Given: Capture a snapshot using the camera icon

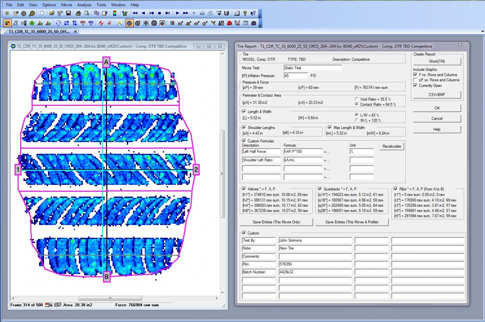Looking at the screenshot, I should (253, 23).
